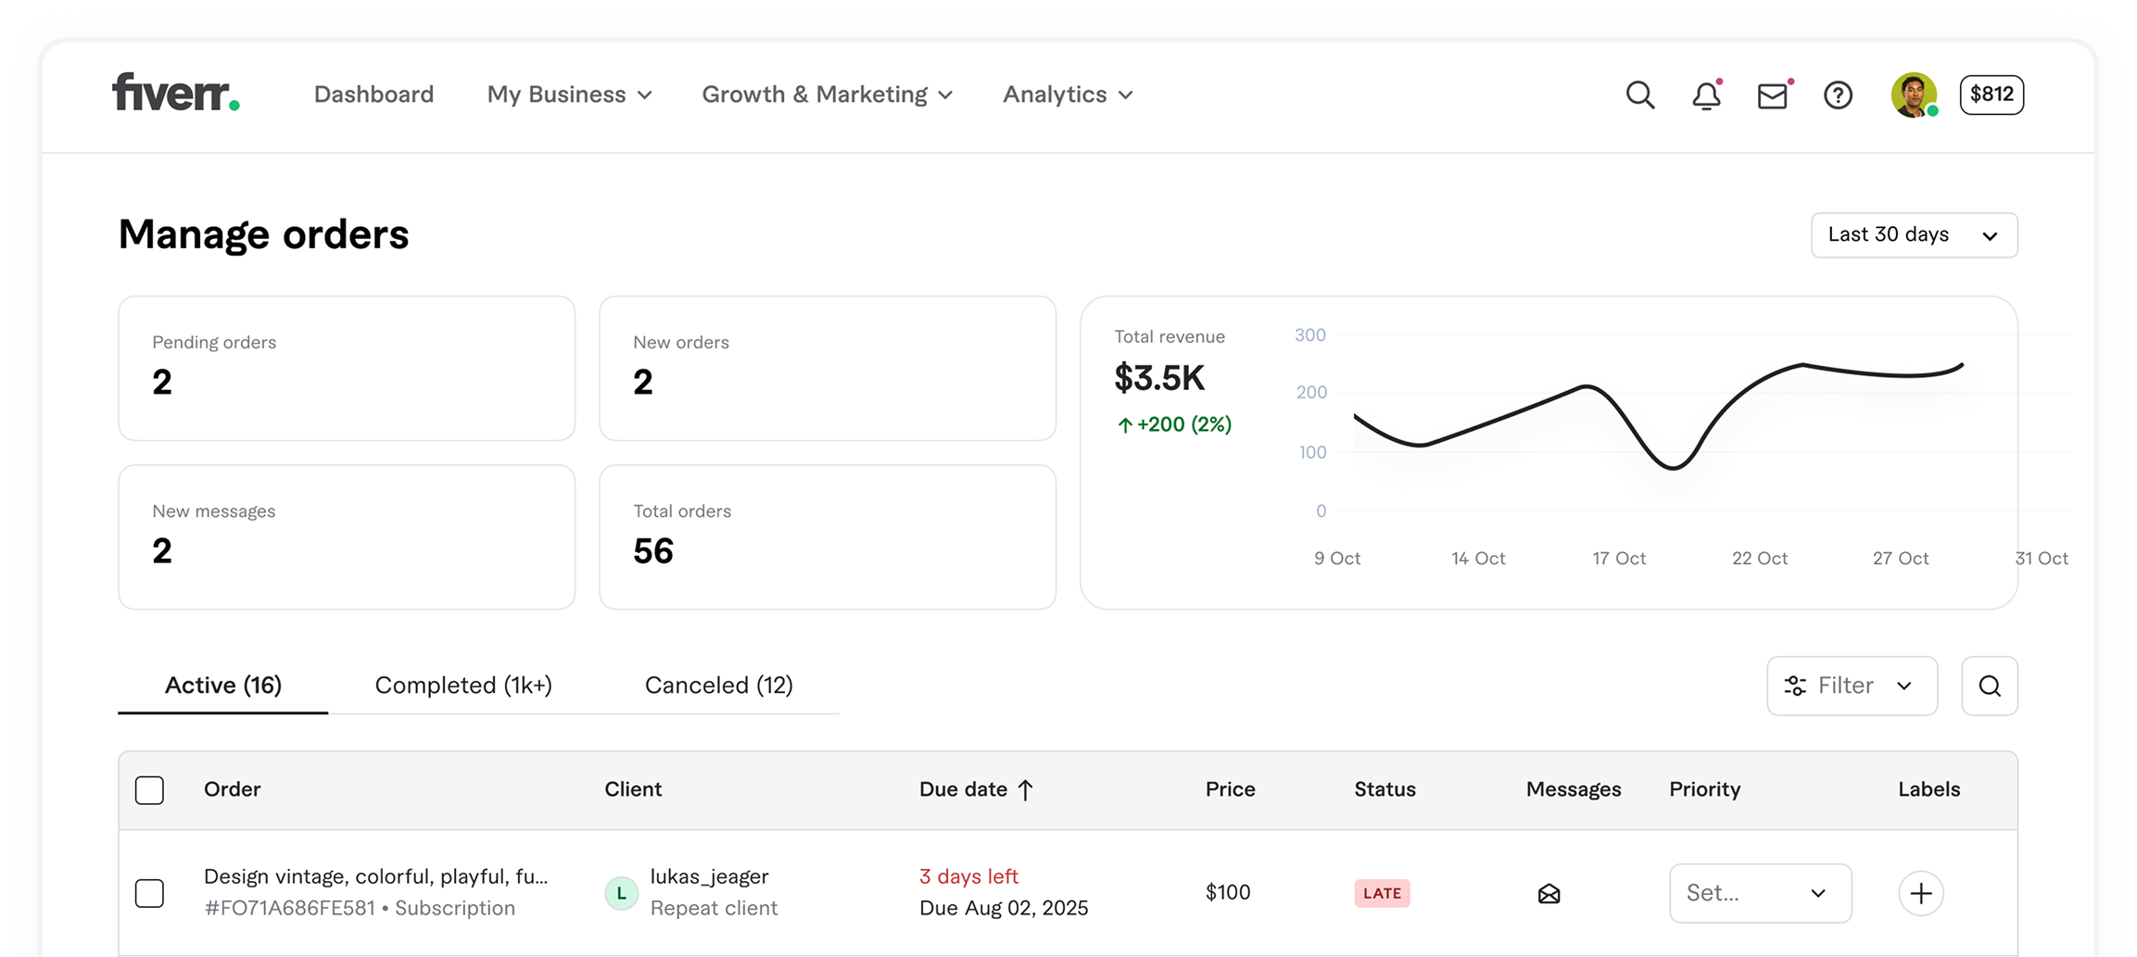Open the inbox envelope icon in header
The height and width of the screenshot is (957, 2137).
click(x=1772, y=95)
